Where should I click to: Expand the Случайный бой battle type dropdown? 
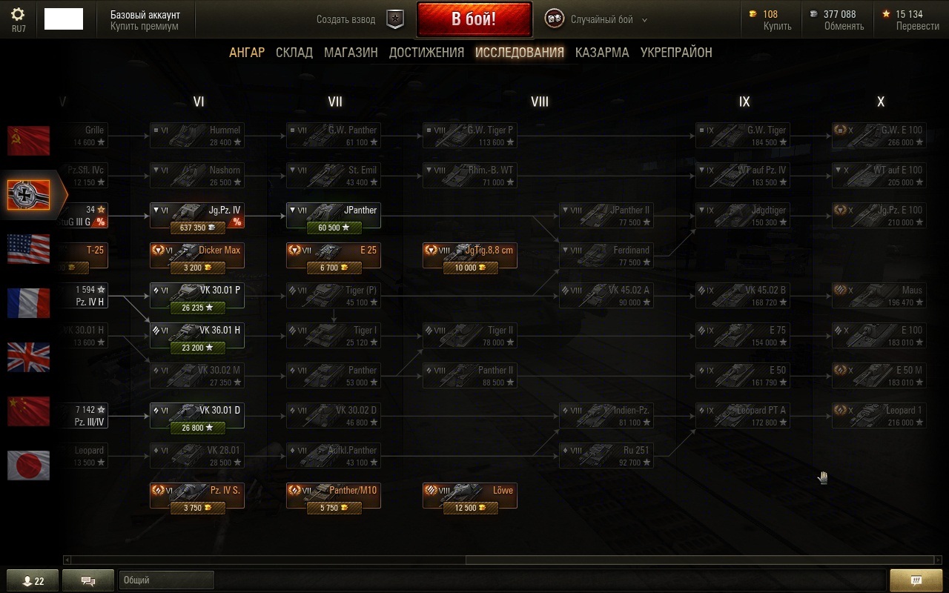click(644, 20)
